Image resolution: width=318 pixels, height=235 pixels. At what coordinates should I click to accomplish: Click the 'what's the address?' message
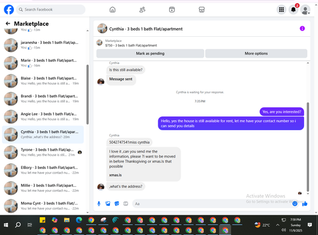[126, 187]
